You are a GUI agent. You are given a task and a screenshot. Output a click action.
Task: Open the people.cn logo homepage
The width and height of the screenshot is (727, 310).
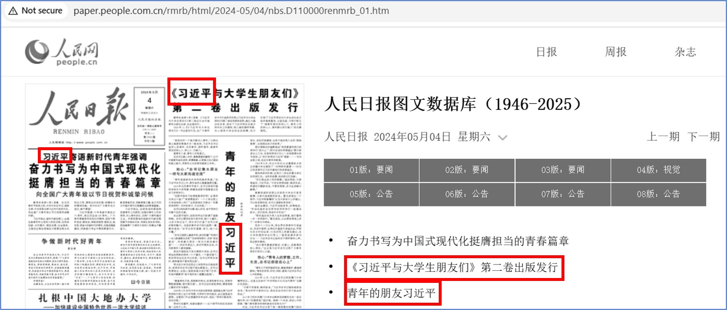tap(62, 52)
